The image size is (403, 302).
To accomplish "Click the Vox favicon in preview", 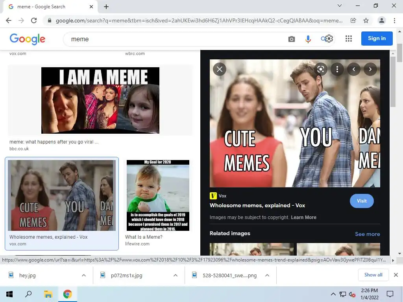I will tap(213, 196).
